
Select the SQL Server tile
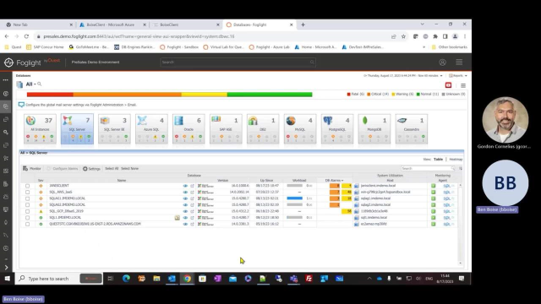tap(77, 129)
